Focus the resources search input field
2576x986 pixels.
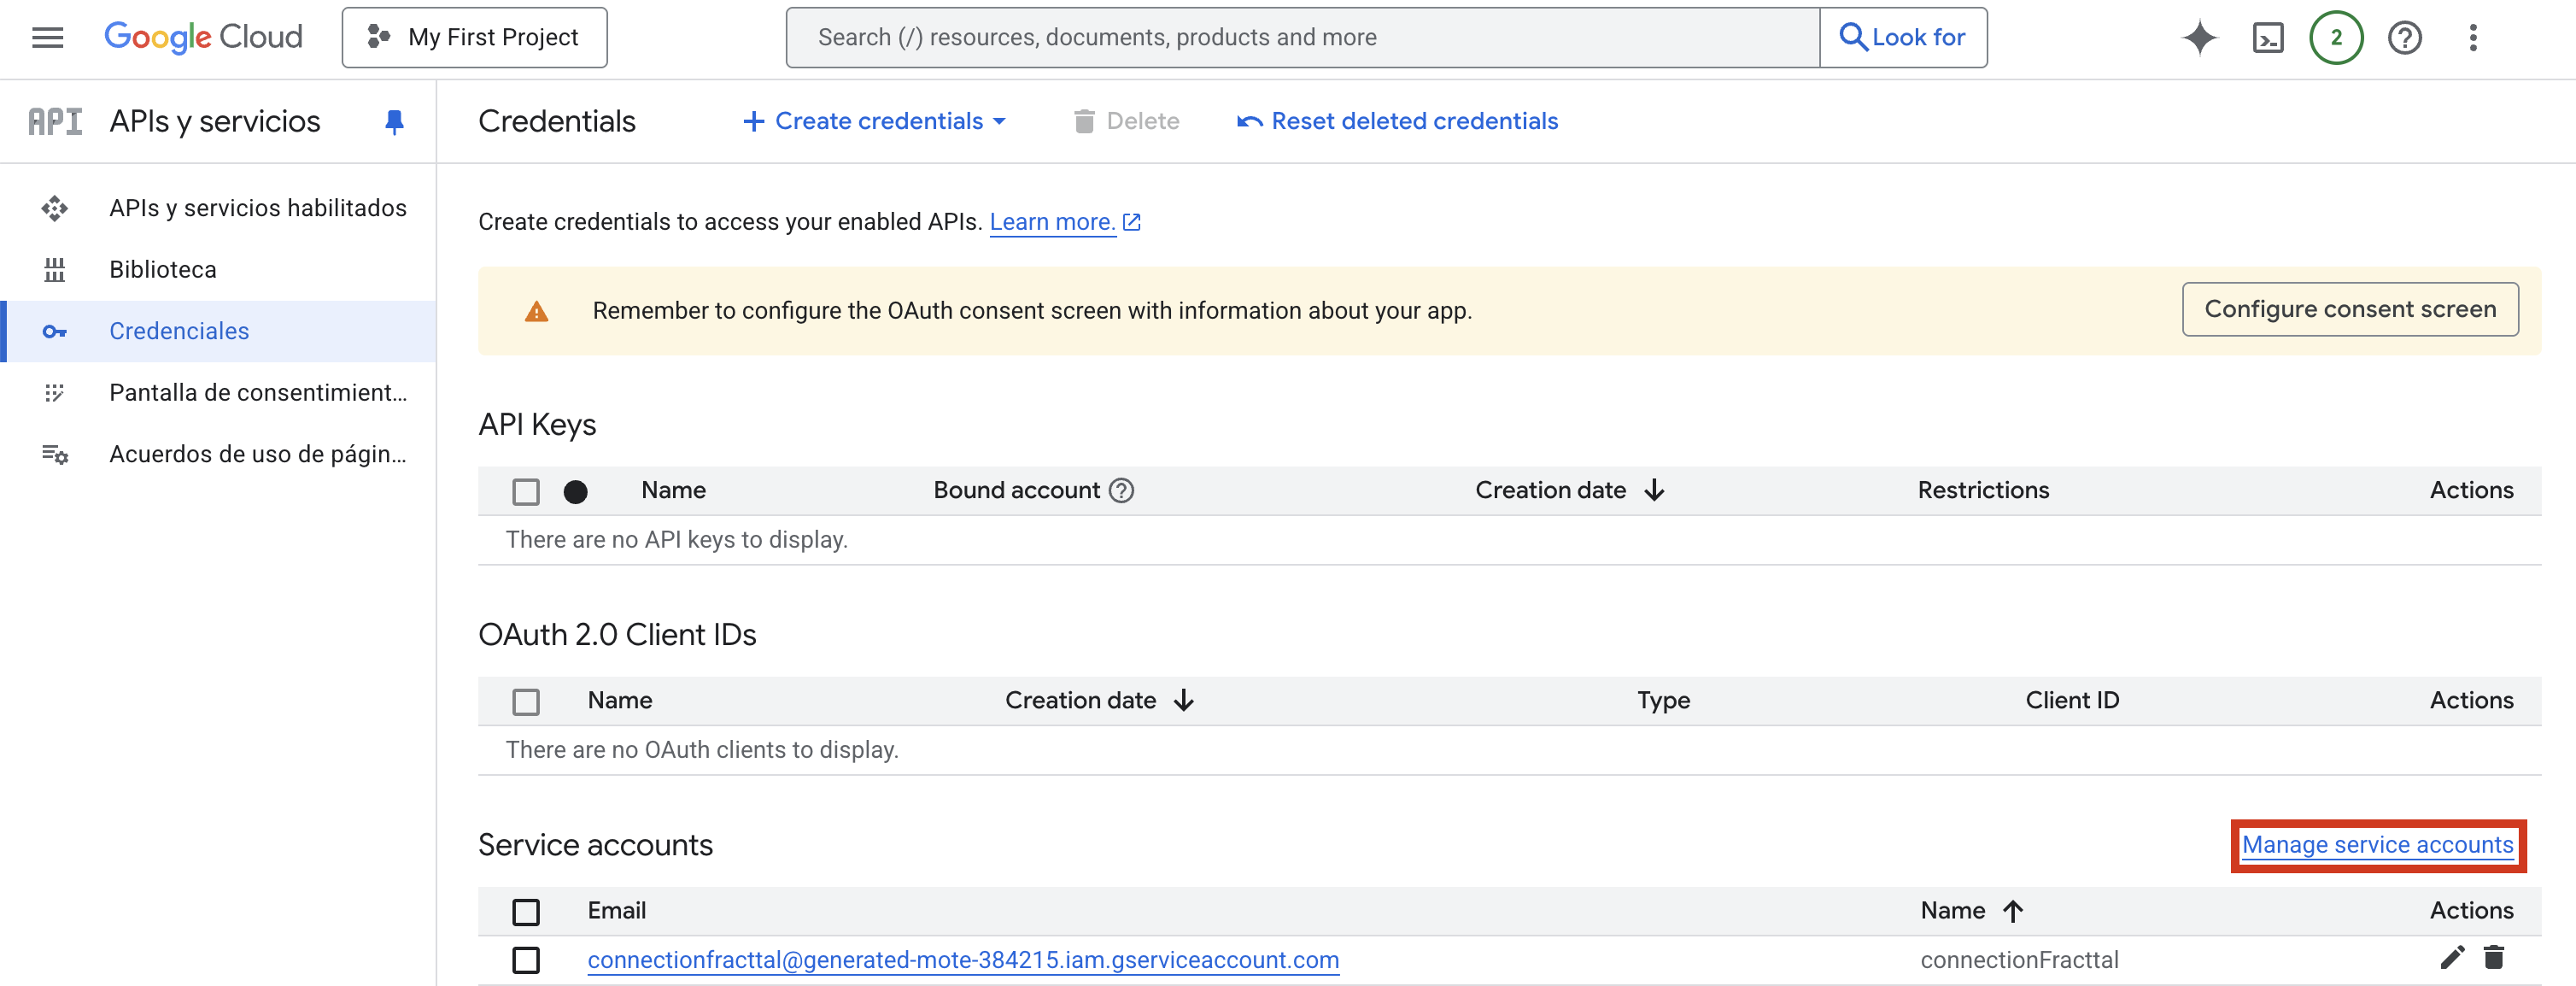click(1300, 38)
